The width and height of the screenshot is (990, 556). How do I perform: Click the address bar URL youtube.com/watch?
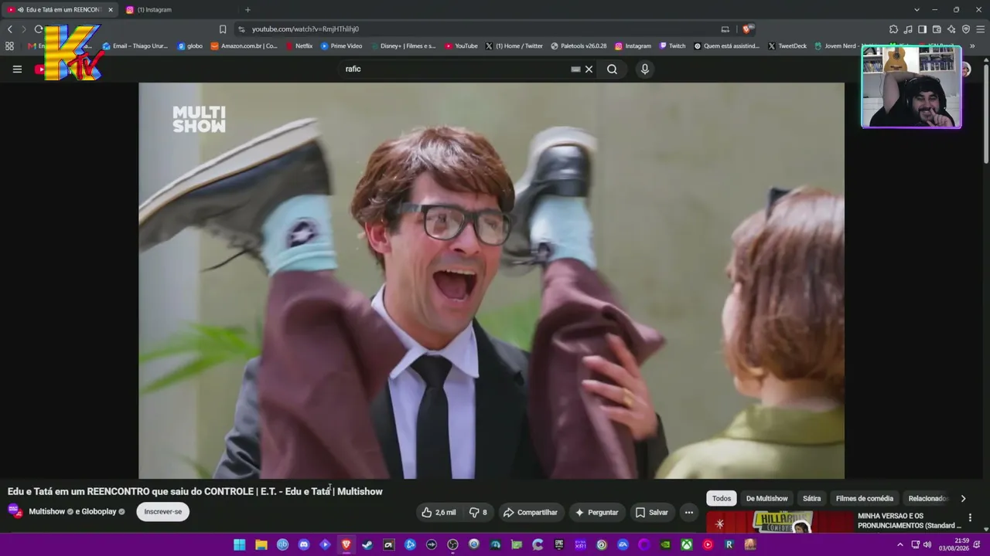pos(306,29)
